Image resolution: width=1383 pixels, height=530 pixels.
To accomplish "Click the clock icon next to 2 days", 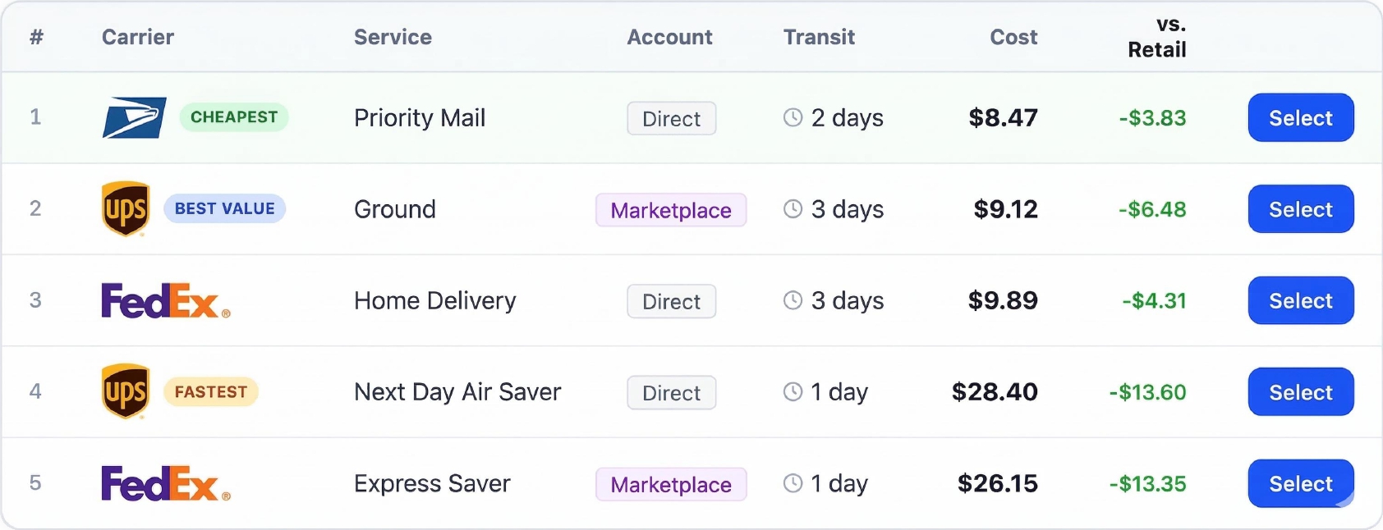I will [793, 117].
